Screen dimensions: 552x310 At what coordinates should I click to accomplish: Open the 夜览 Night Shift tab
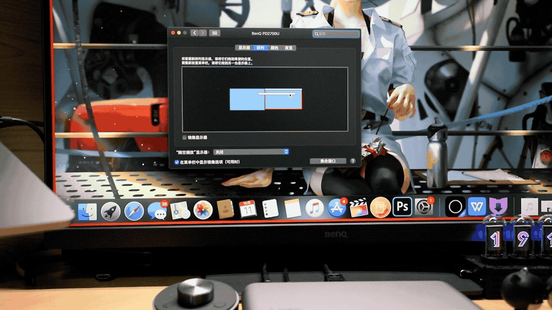pos(289,48)
